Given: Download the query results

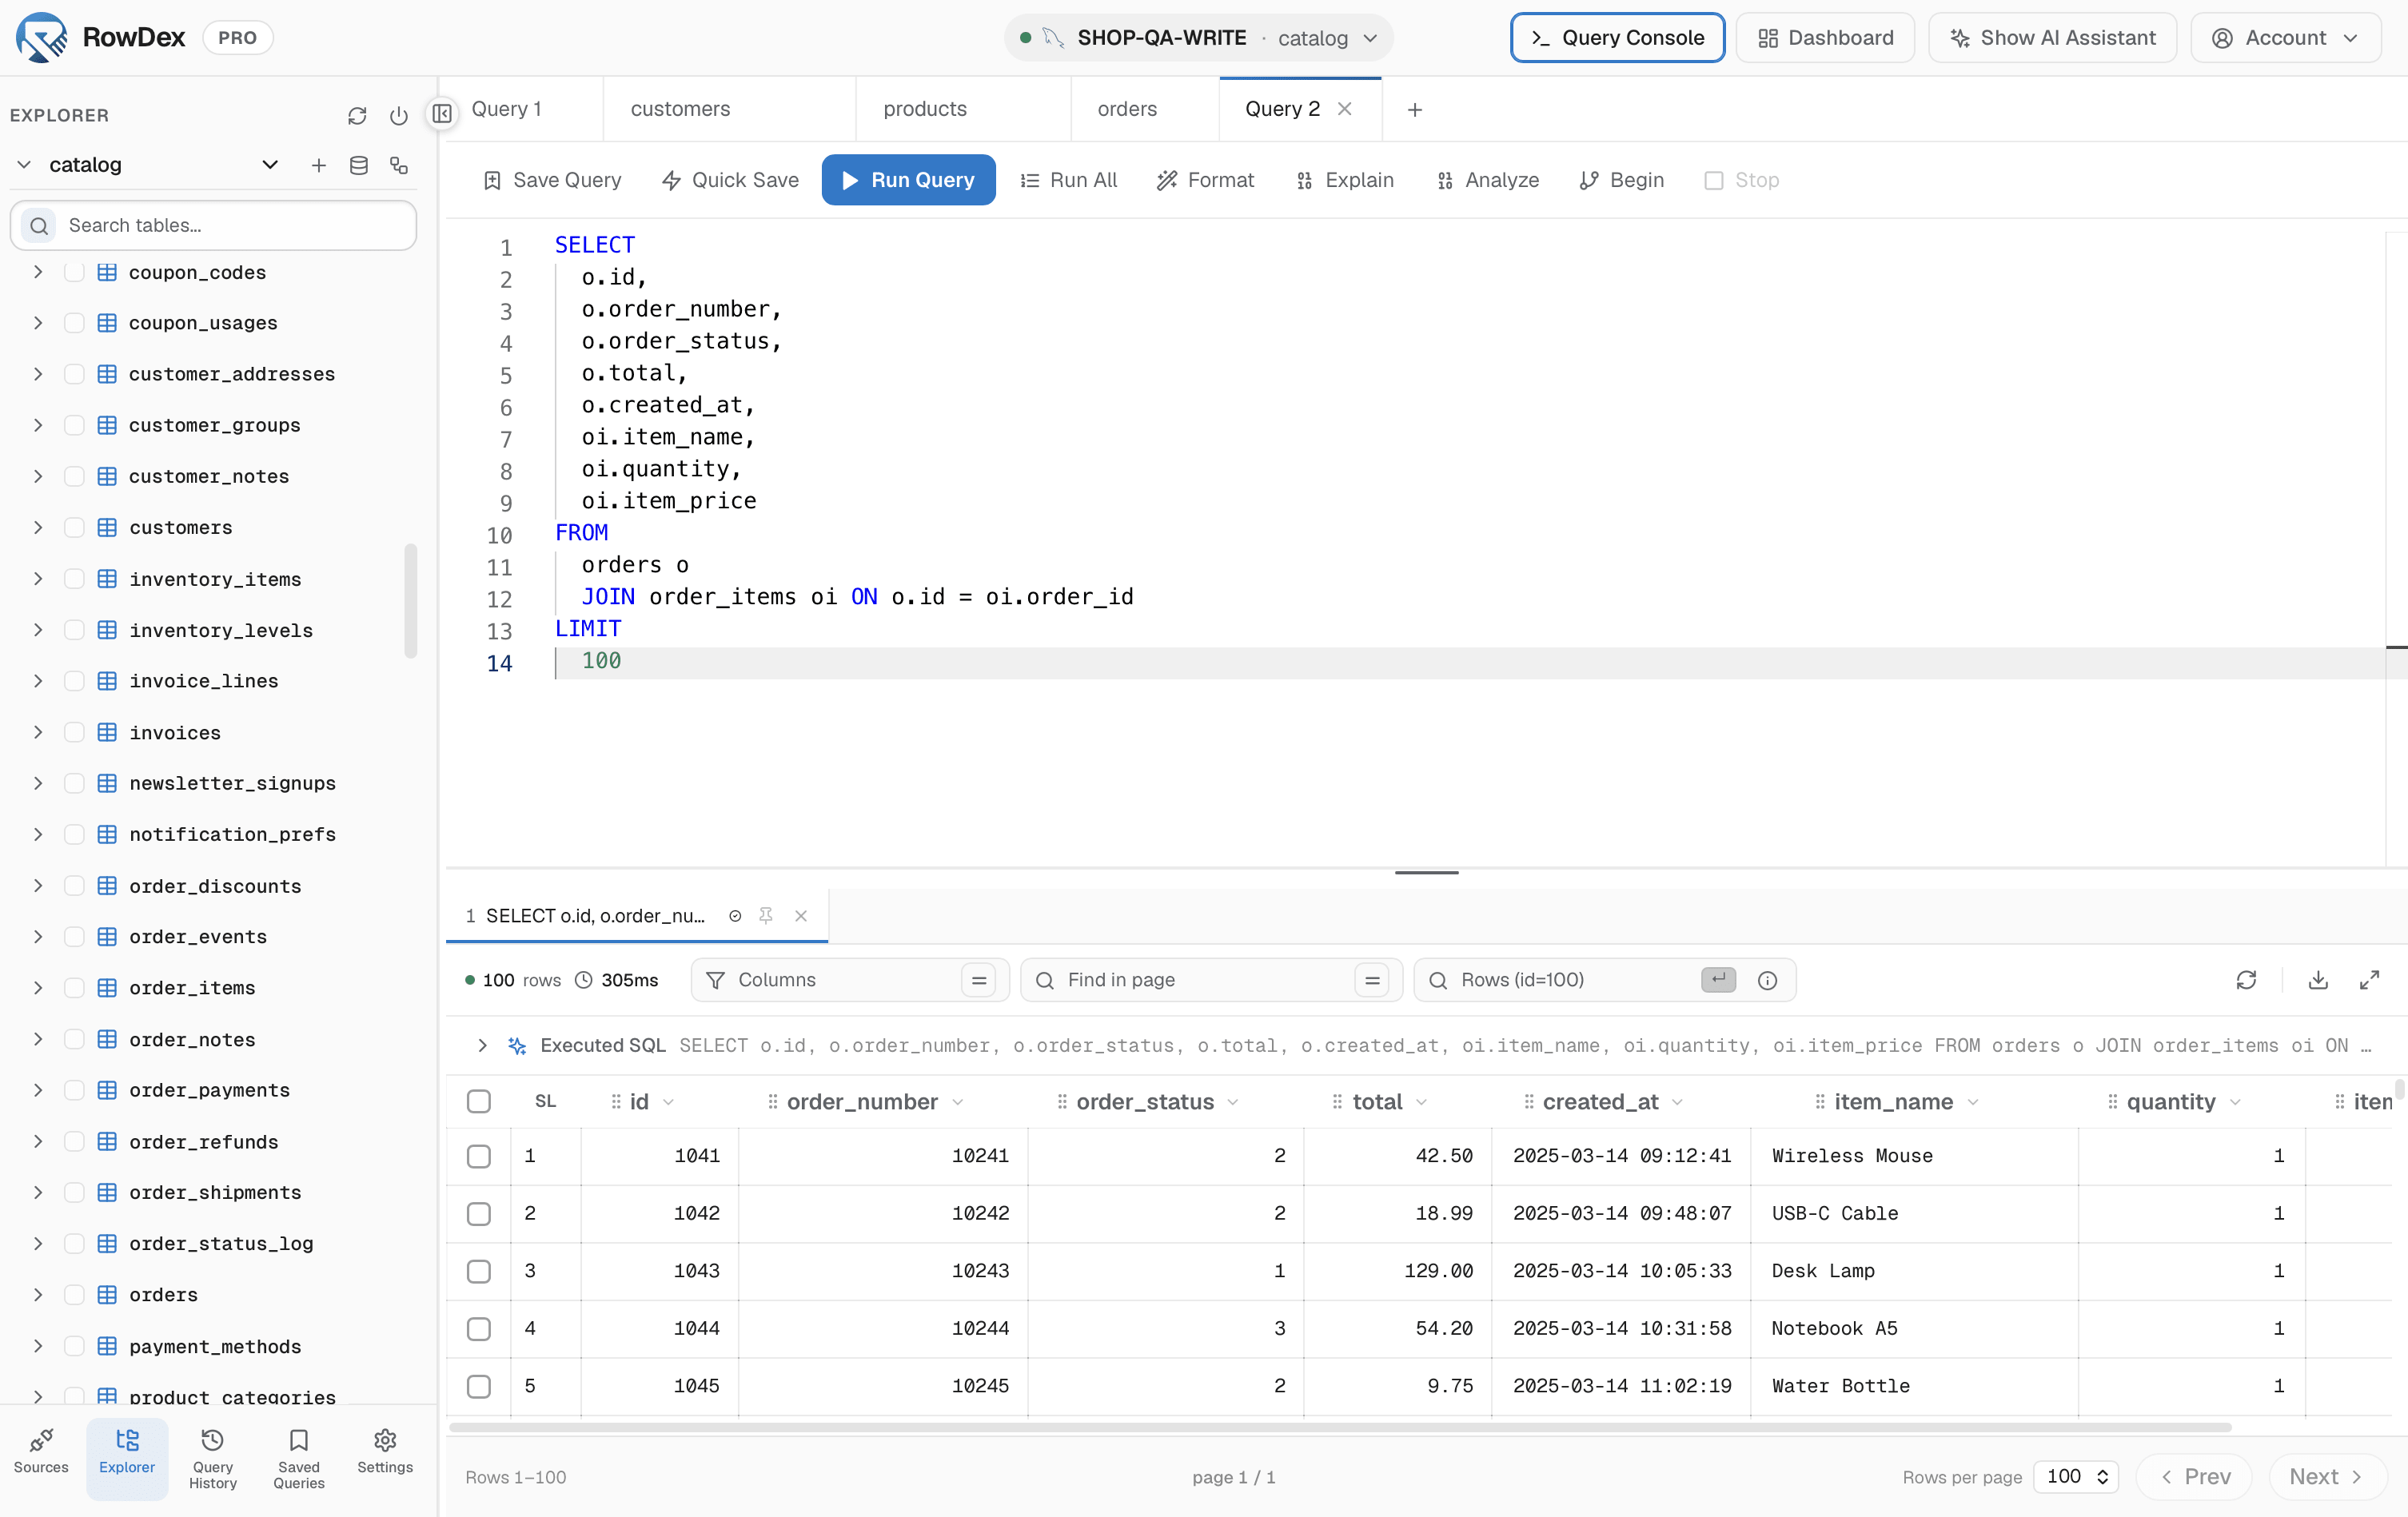Looking at the screenshot, I should (2318, 980).
